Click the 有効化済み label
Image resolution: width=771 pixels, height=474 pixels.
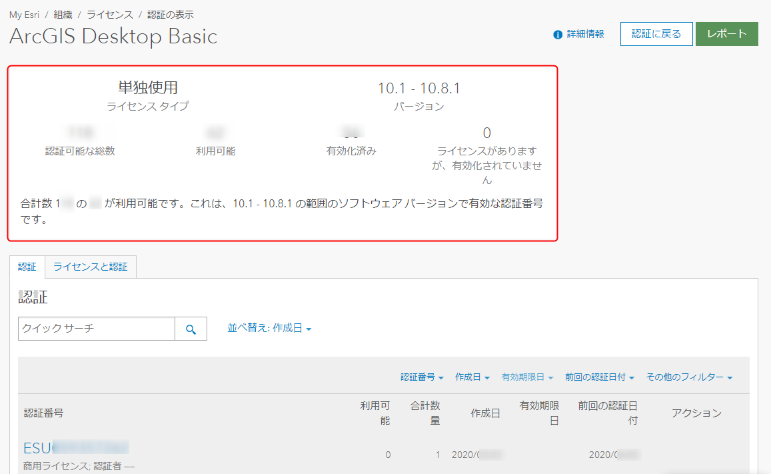351,151
